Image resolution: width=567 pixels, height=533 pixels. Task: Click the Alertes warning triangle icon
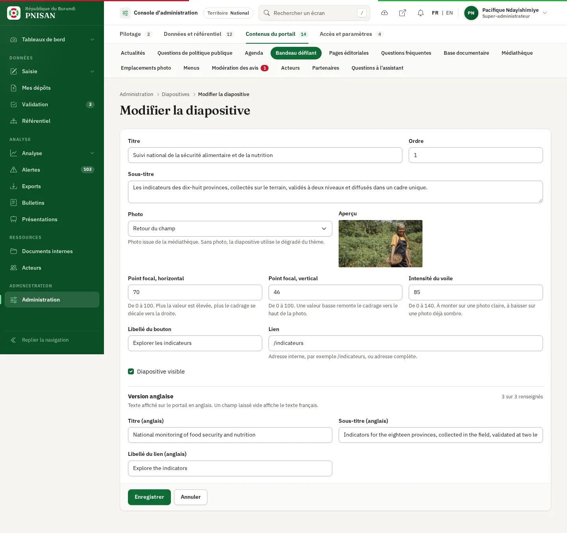[x=14, y=170]
